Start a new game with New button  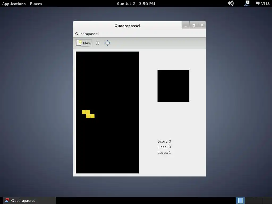(84, 43)
